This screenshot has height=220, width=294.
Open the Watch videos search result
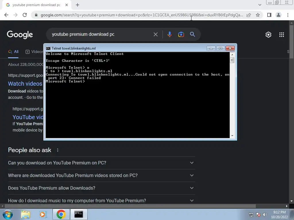[25, 84]
